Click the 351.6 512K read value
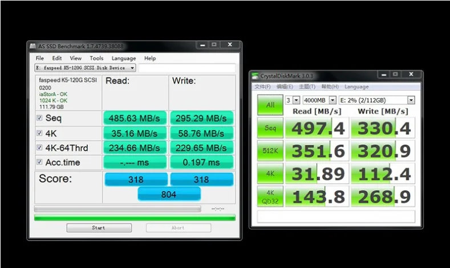This screenshot has height=268, width=450. [317, 151]
